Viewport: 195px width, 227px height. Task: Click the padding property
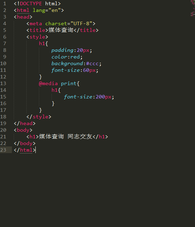pos(63,50)
